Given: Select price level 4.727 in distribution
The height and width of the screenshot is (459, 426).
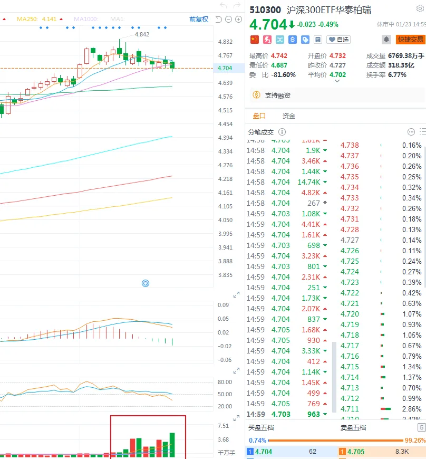Looking at the screenshot, I should [350, 240].
